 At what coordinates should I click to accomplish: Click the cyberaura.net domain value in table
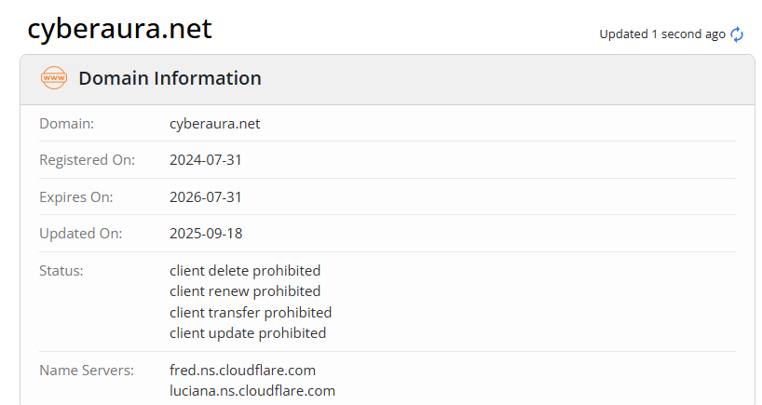(214, 123)
